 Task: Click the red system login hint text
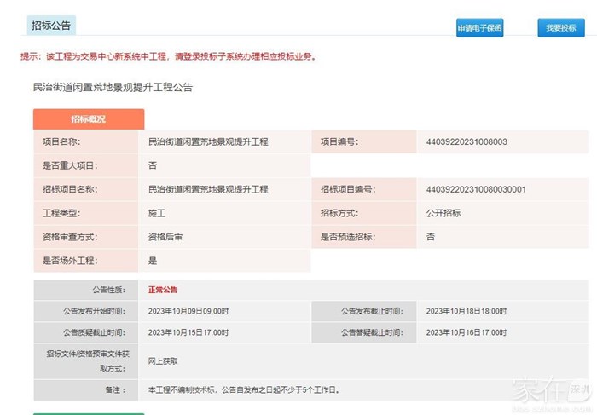[x=168, y=57]
